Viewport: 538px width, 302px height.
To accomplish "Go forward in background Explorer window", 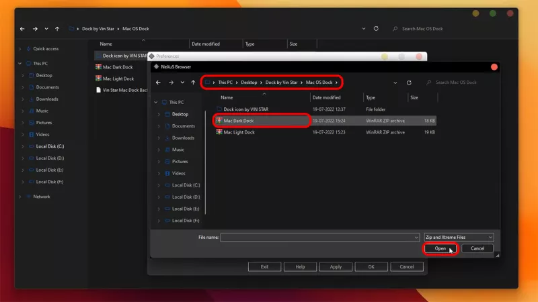I will [x=35, y=29].
